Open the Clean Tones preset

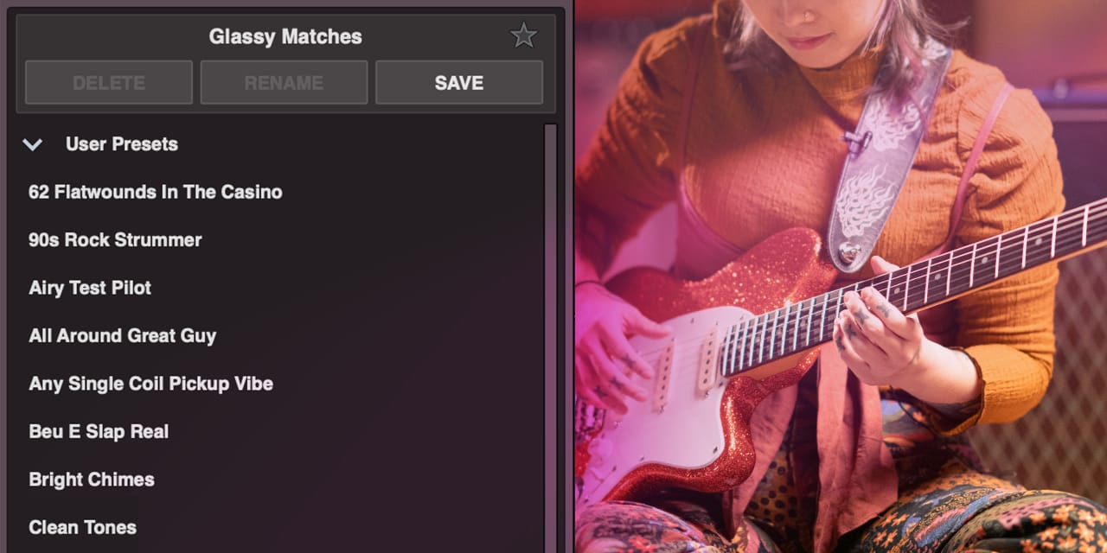[83, 527]
